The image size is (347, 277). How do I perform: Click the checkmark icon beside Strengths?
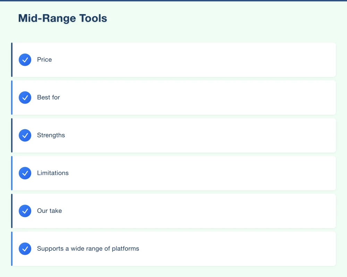25,135
